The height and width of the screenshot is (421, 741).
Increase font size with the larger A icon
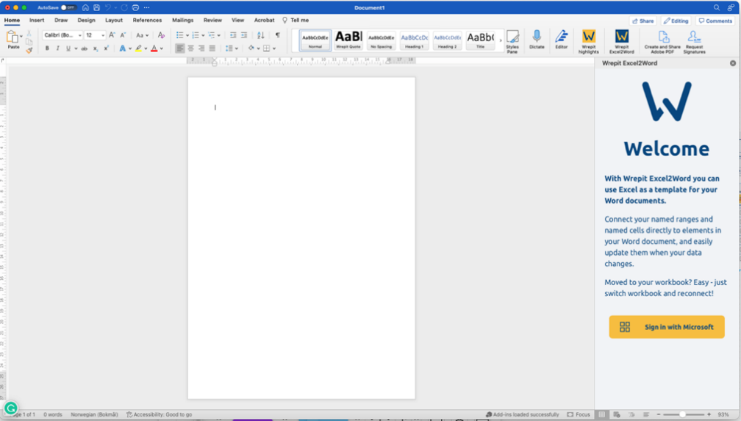point(112,35)
